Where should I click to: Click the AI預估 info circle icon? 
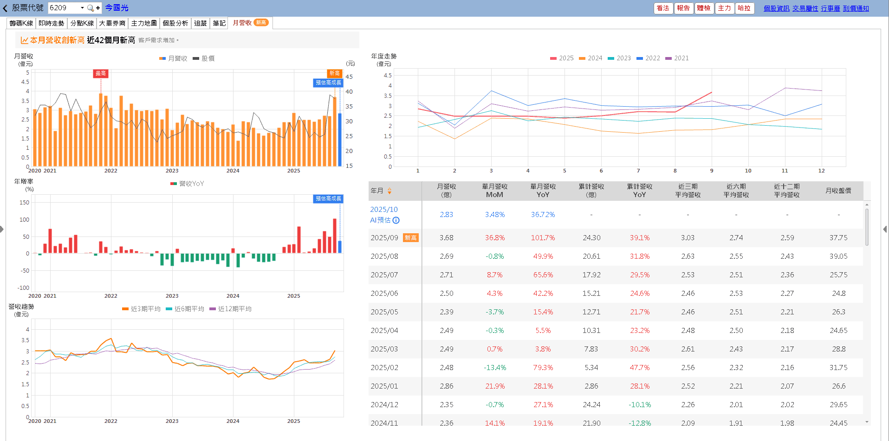[x=396, y=220]
